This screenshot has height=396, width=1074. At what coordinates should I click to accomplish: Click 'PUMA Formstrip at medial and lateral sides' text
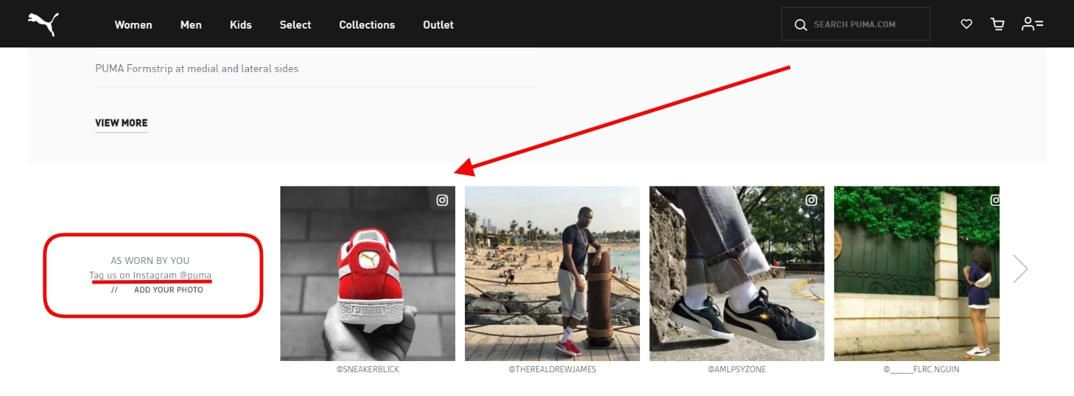point(197,68)
